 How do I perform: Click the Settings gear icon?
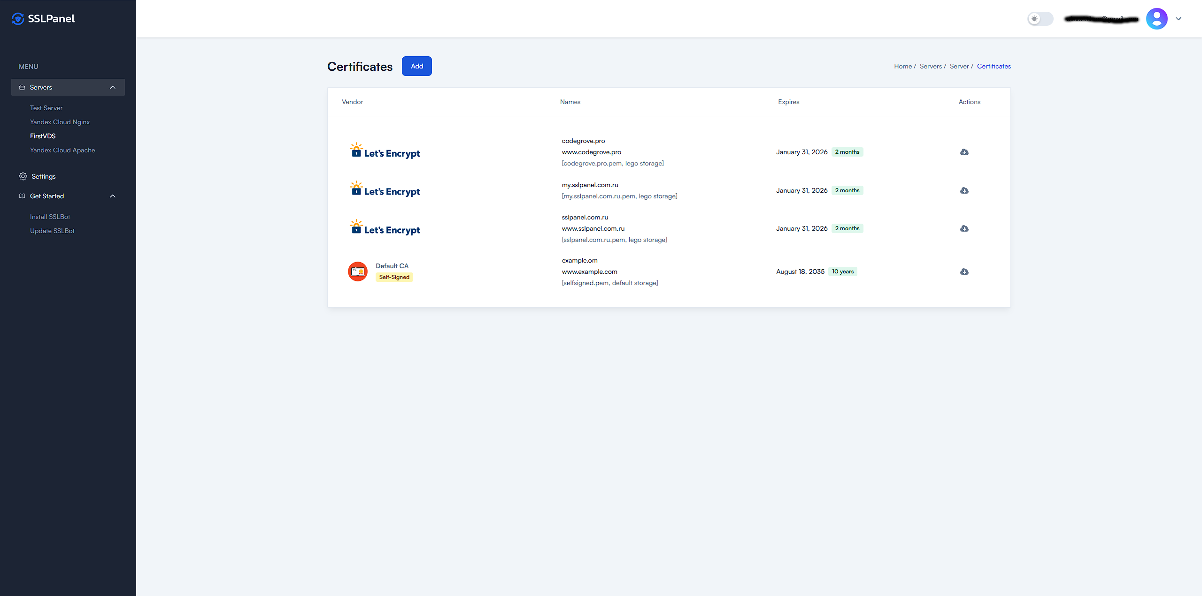23,176
